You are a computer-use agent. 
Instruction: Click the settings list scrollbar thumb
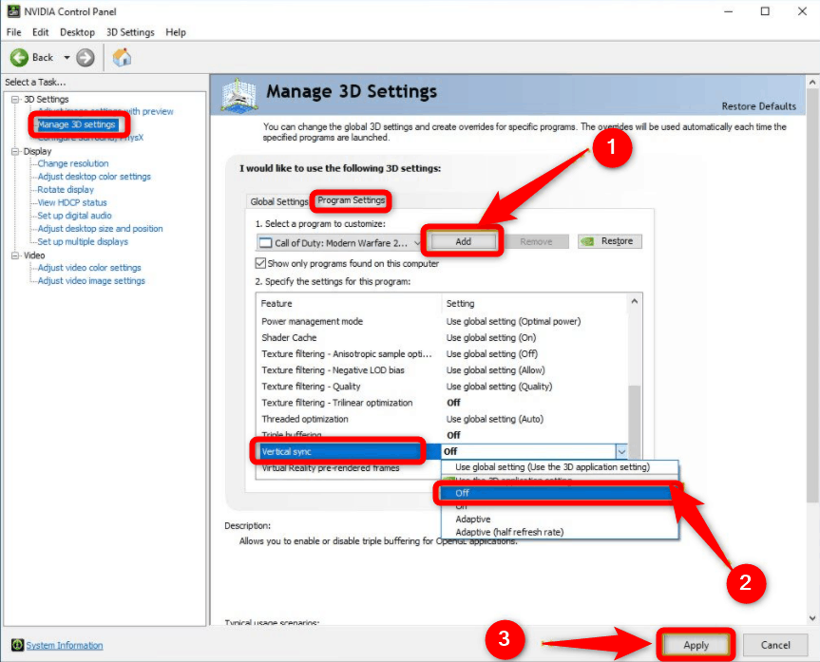click(x=635, y=422)
